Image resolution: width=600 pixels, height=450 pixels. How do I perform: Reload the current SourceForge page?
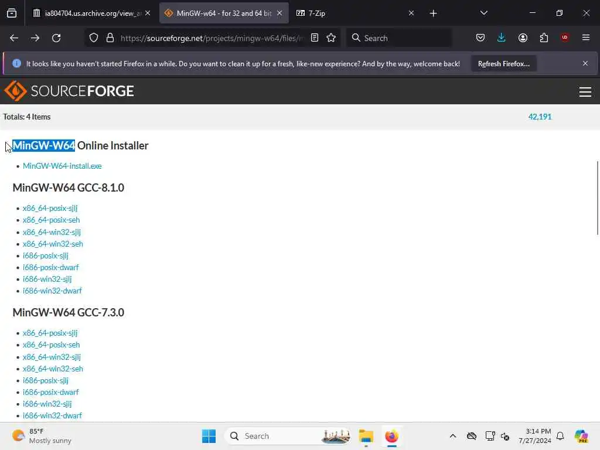[x=56, y=38]
